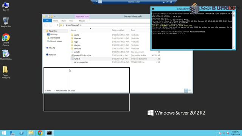Viewport: 242px width, 136px height.
Task: Click 'Text Document' type of eula.txt
Action: [x=137, y=52]
